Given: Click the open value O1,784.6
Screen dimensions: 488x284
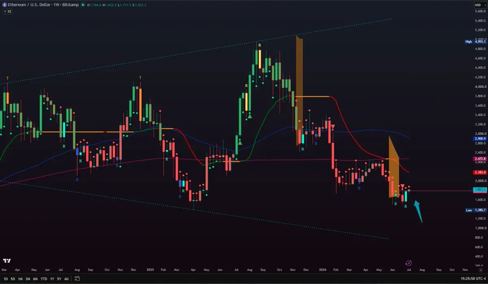Looking at the screenshot, I should (95, 5).
